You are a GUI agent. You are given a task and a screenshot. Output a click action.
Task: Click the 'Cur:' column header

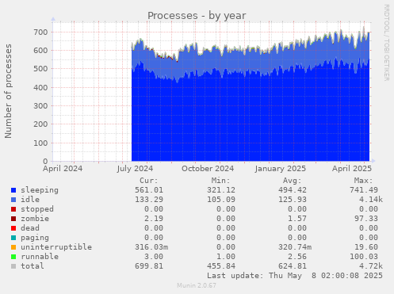149,181
